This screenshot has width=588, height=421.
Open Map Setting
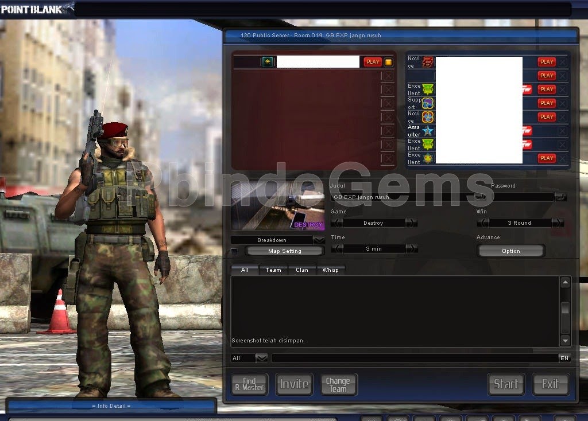[285, 251]
